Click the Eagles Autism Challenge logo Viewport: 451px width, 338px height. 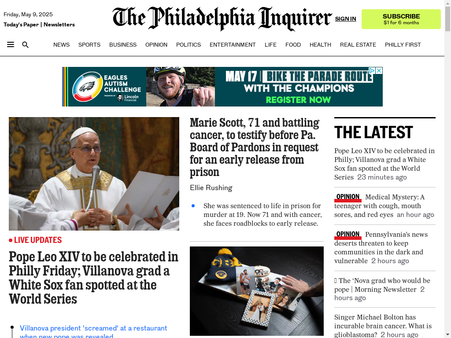[105, 87]
